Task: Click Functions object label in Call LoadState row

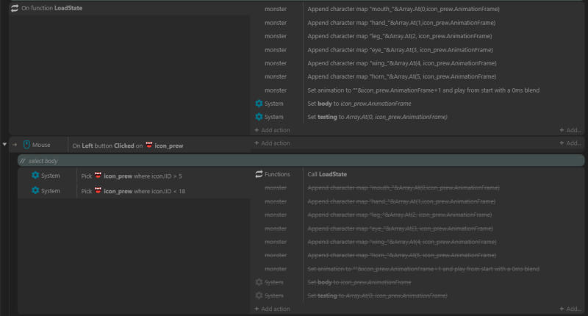Action: [x=277, y=174]
